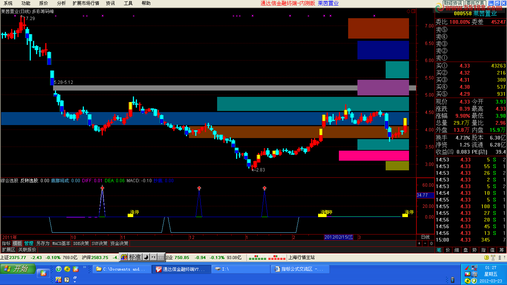Viewport: 507px width, 285px height.
Task: Open the 功能 menu
Action: pos(26,3)
